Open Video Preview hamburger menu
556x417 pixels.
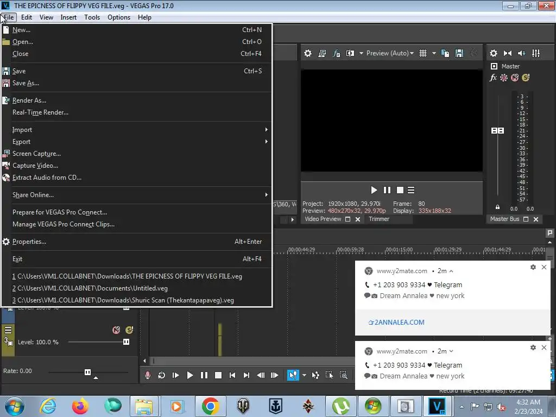tap(411, 191)
